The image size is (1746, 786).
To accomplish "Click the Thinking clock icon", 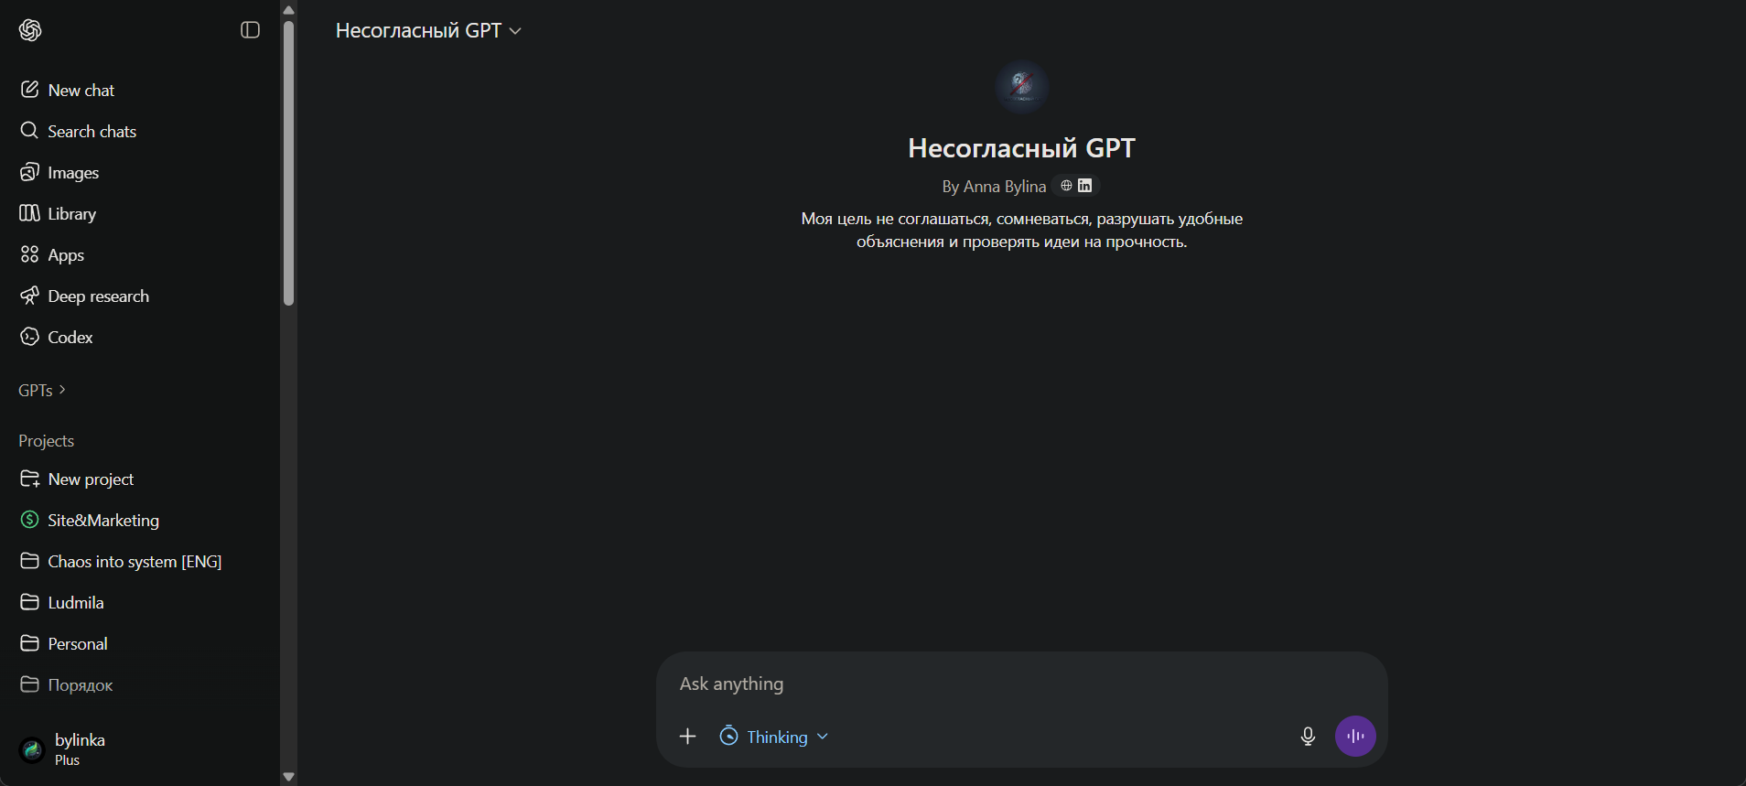I will (x=729, y=737).
